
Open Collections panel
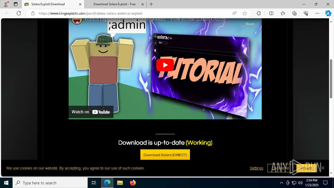[x=294, y=13]
